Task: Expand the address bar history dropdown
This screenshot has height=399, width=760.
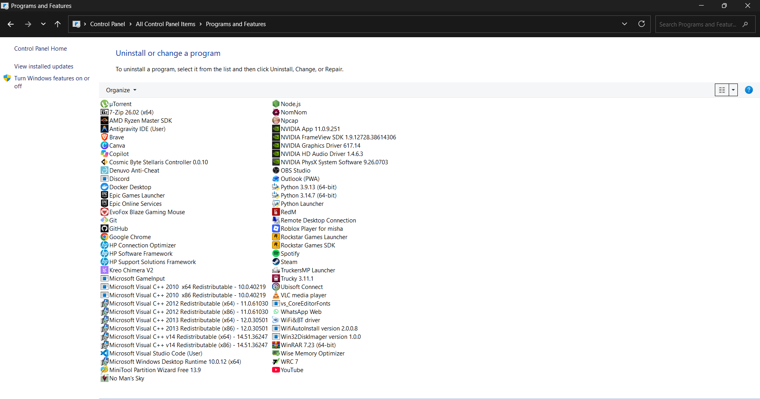Action: click(625, 24)
